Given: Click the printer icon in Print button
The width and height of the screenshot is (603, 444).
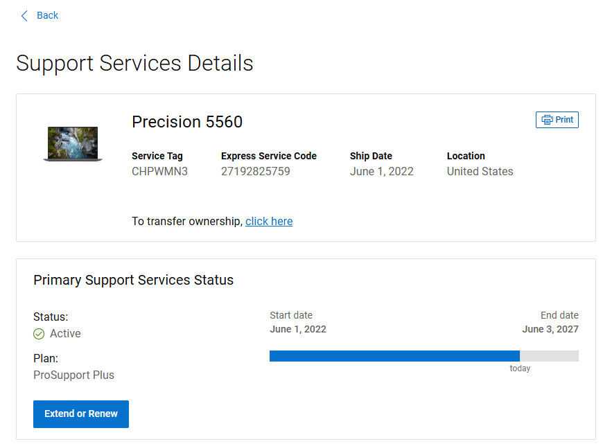Looking at the screenshot, I should (x=547, y=120).
